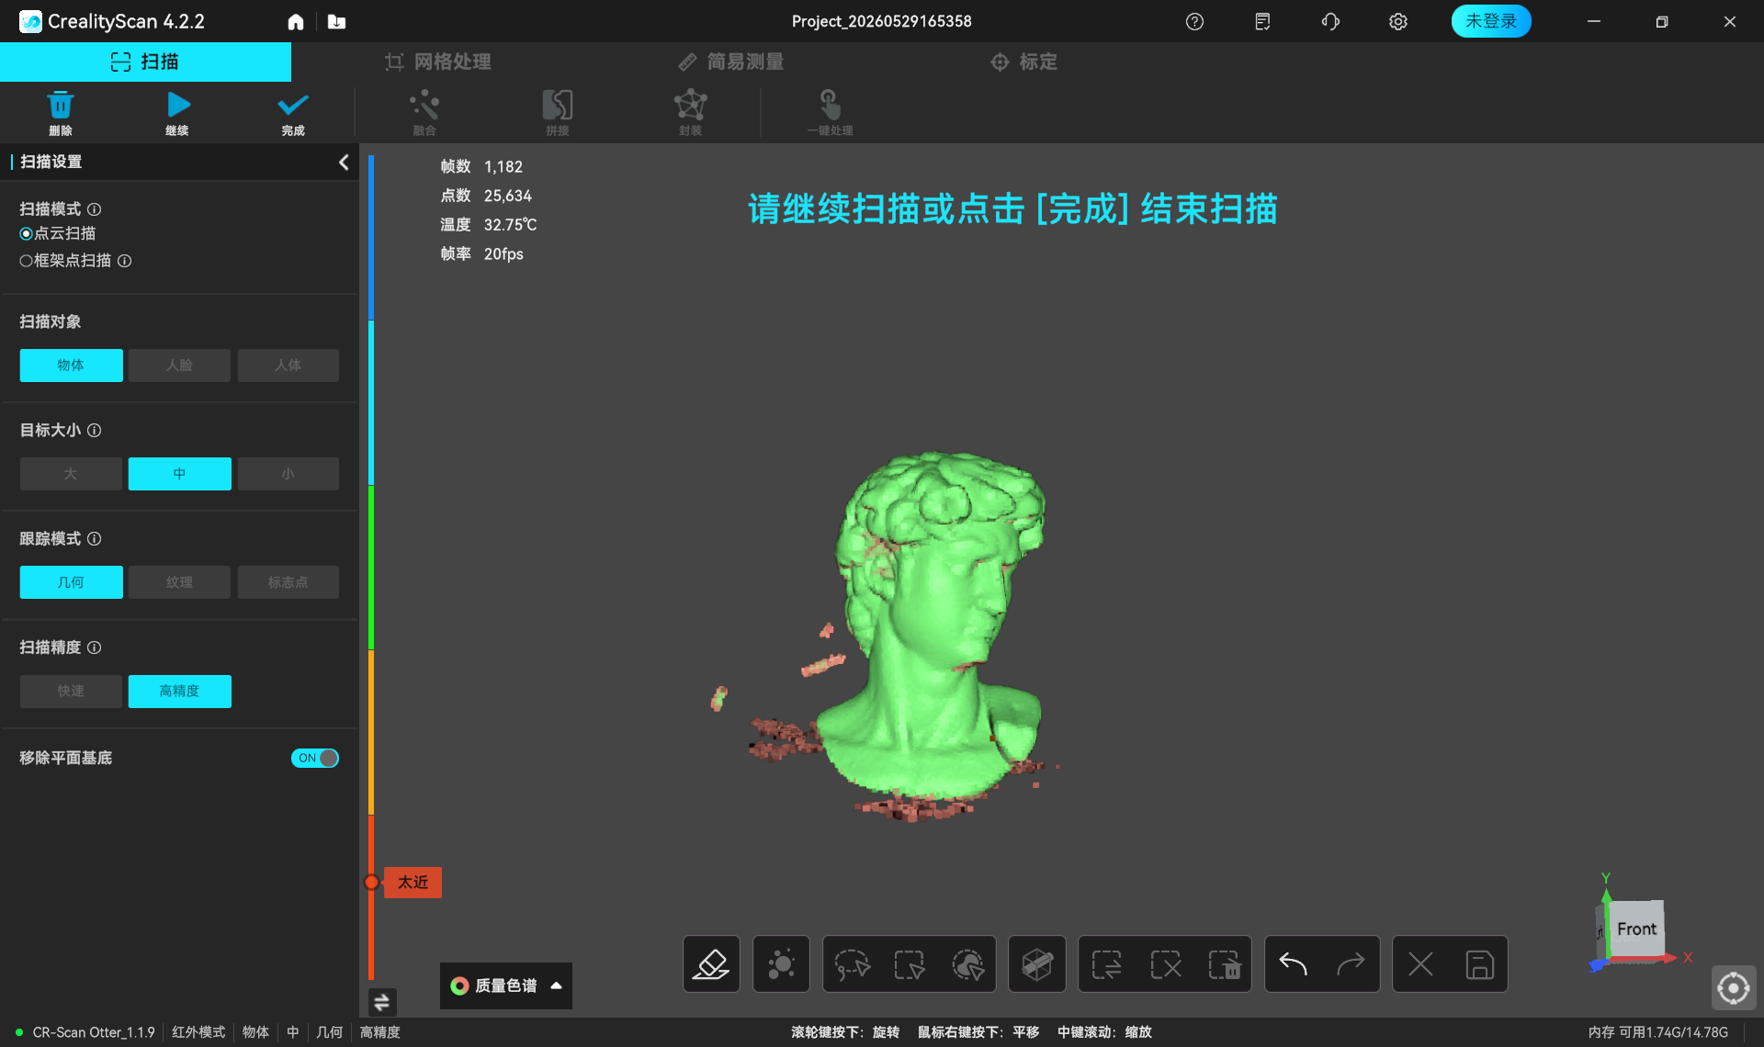The image size is (1764, 1047).
Task: Click the undo arrow icon
Action: click(x=1293, y=964)
